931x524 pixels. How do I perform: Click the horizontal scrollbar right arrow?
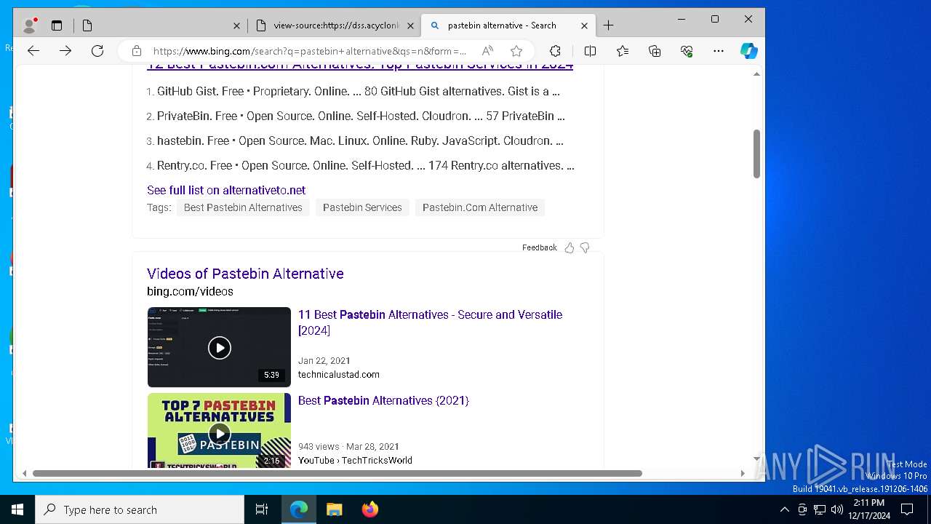pyautogui.click(x=742, y=473)
